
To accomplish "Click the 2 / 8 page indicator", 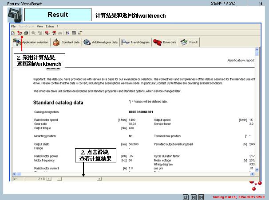I will [x=41, y=179].
